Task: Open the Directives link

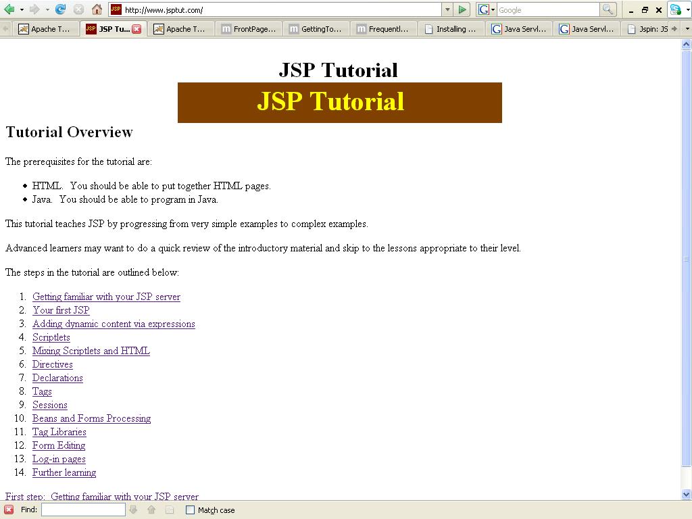Action: coord(53,364)
